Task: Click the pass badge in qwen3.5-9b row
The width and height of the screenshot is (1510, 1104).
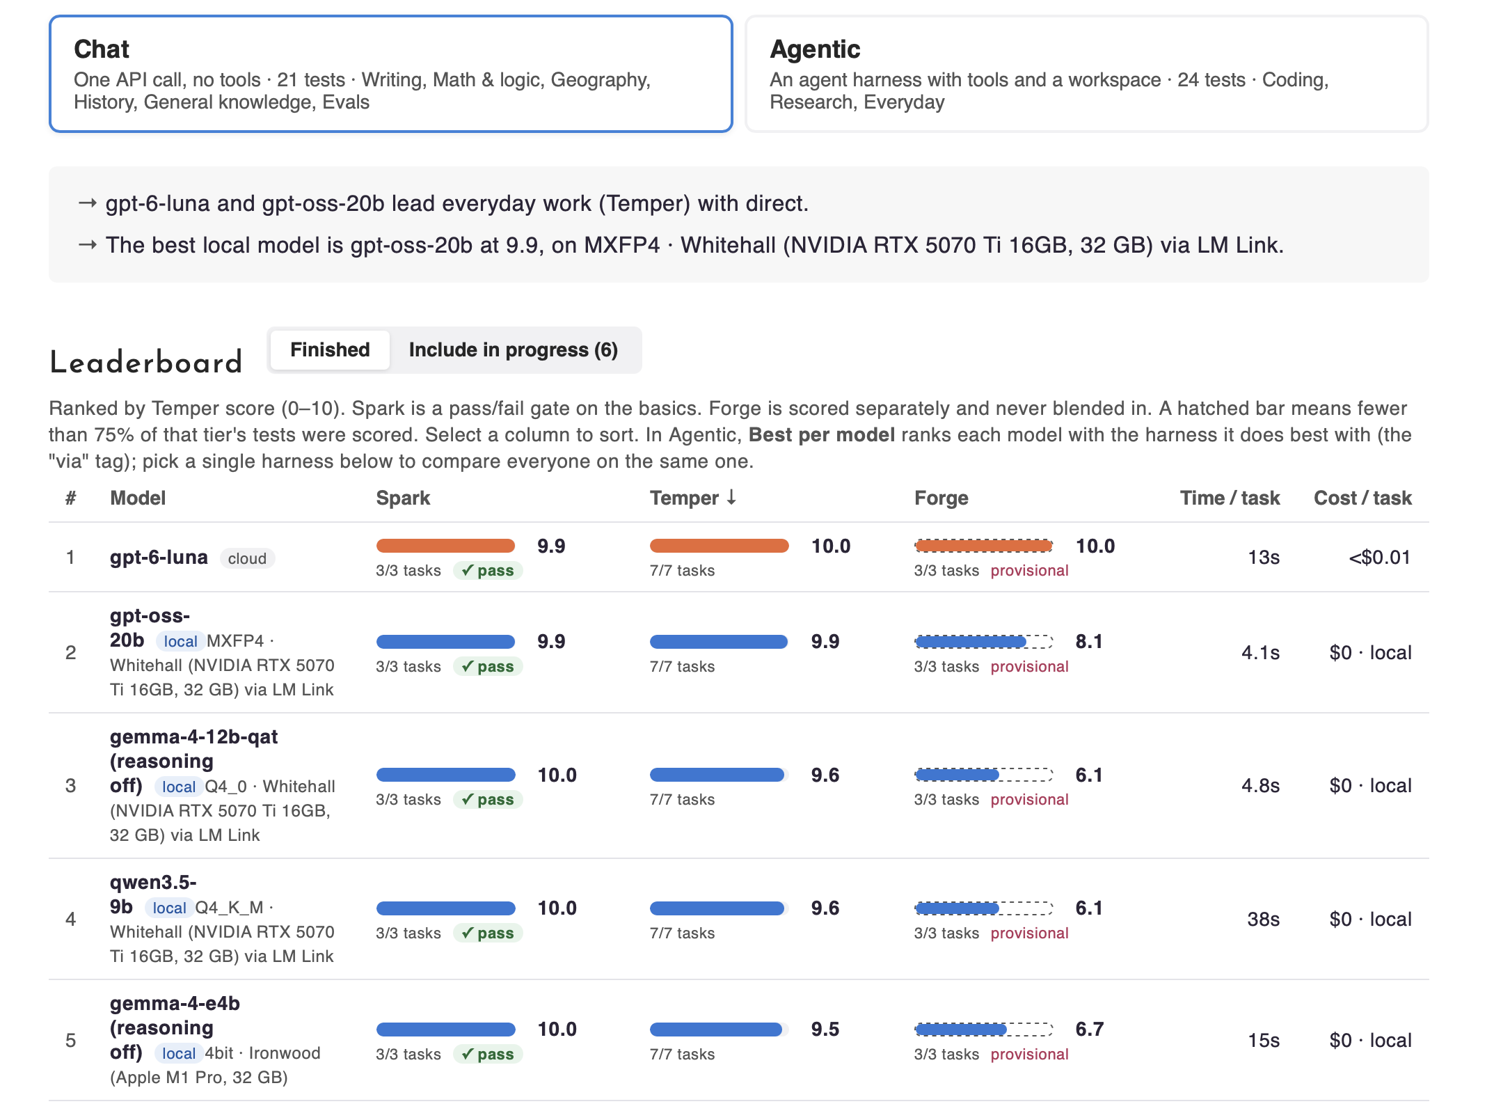Action: [488, 933]
